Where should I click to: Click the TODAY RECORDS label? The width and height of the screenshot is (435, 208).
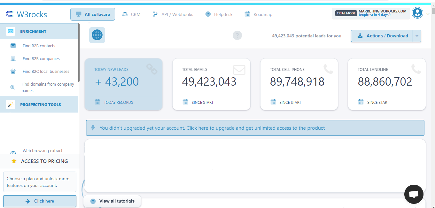click(x=119, y=103)
